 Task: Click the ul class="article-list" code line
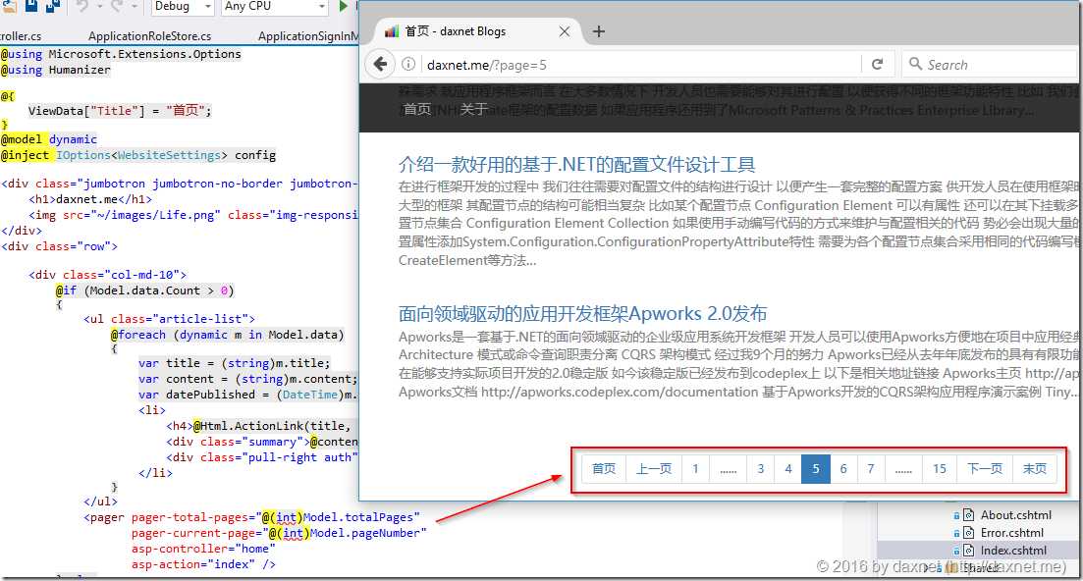tap(169, 319)
